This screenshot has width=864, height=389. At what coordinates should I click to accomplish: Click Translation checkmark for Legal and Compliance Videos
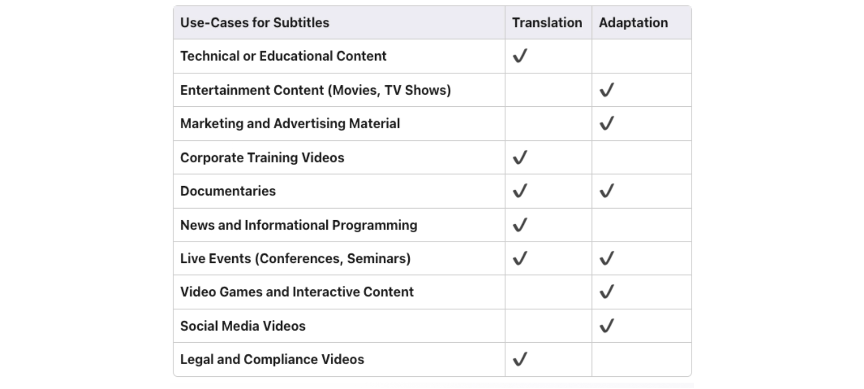tap(520, 360)
